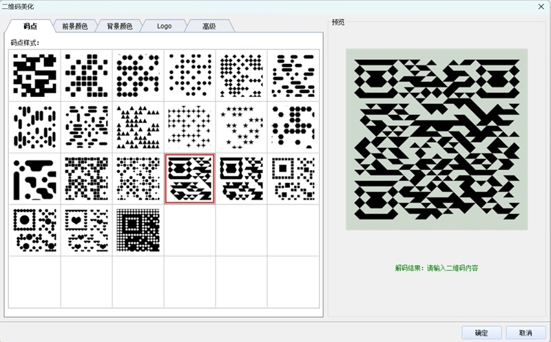Go to the Logo tab
The height and width of the screenshot is (342, 551).
click(164, 26)
